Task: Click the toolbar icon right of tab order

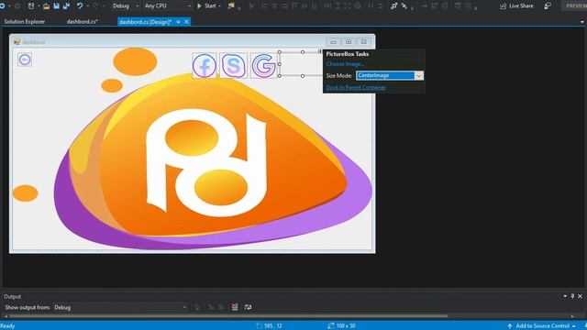Action: (404, 6)
